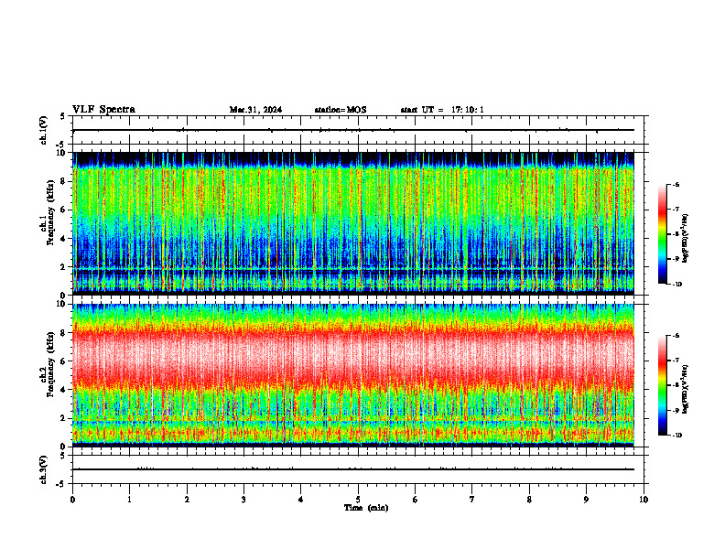The height and width of the screenshot is (560, 725).
Task: Click time axis tick label "4"
Action: [301, 500]
